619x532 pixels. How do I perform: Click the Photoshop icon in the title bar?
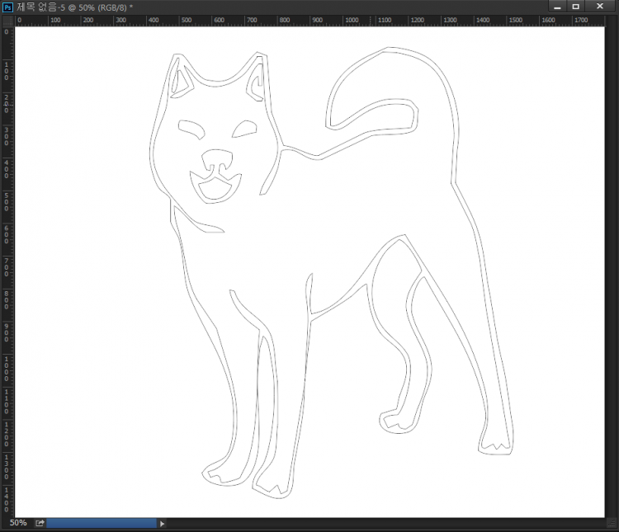click(x=7, y=7)
